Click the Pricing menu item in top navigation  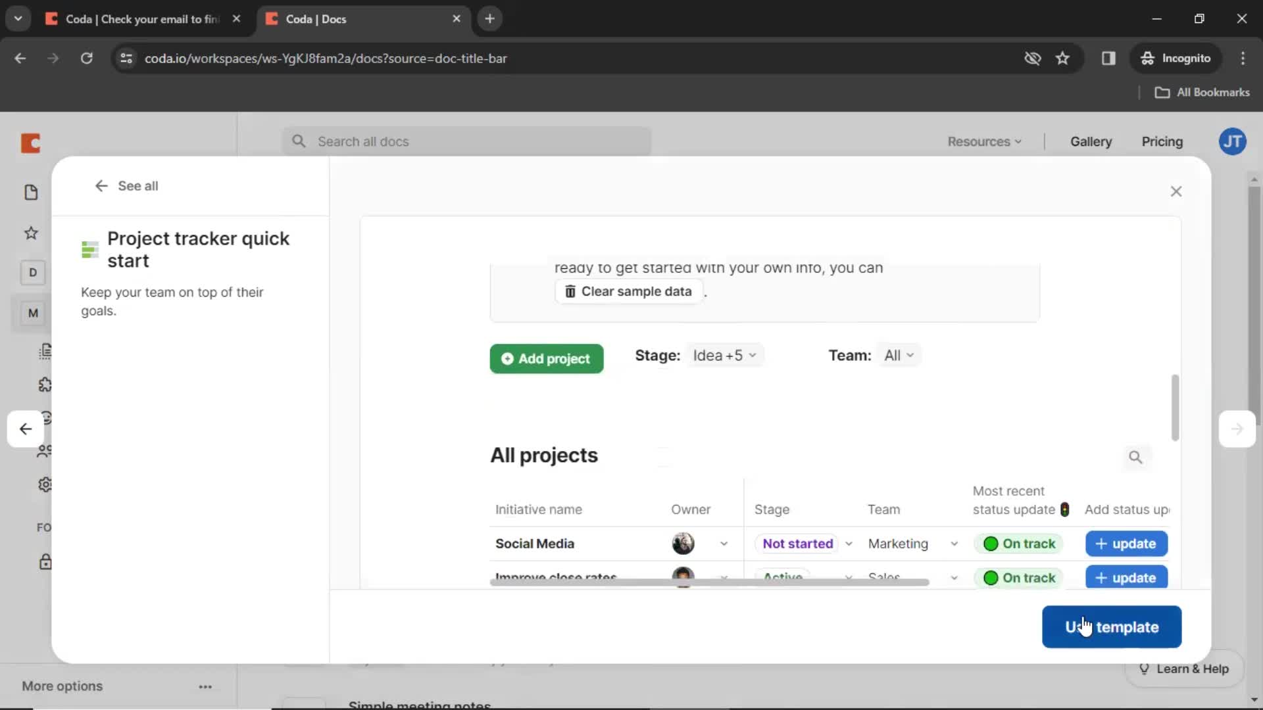coord(1162,141)
